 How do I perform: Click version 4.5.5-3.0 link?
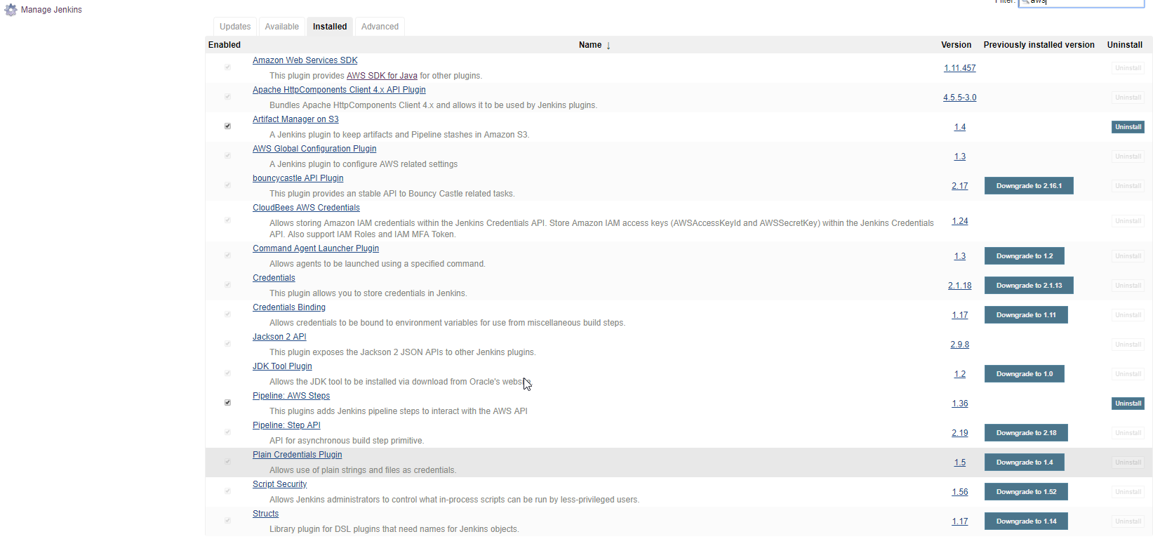(959, 98)
